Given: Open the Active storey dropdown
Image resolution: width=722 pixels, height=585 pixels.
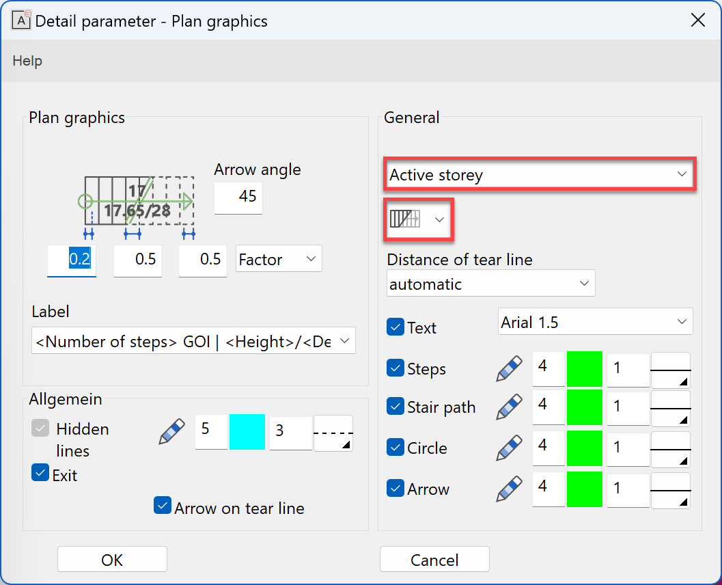Looking at the screenshot, I should point(539,175).
